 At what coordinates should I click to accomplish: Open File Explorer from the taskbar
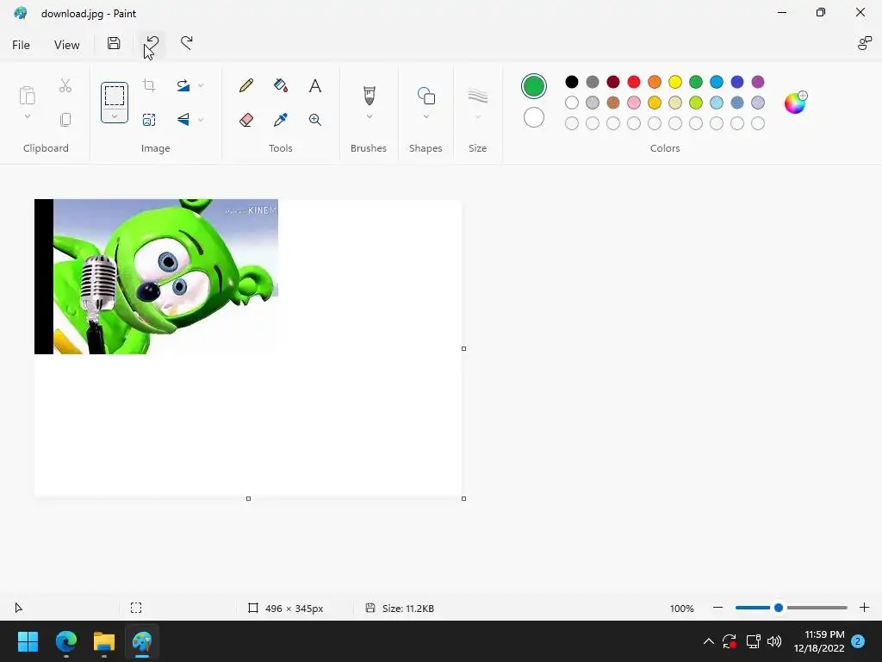pos(104,641)
